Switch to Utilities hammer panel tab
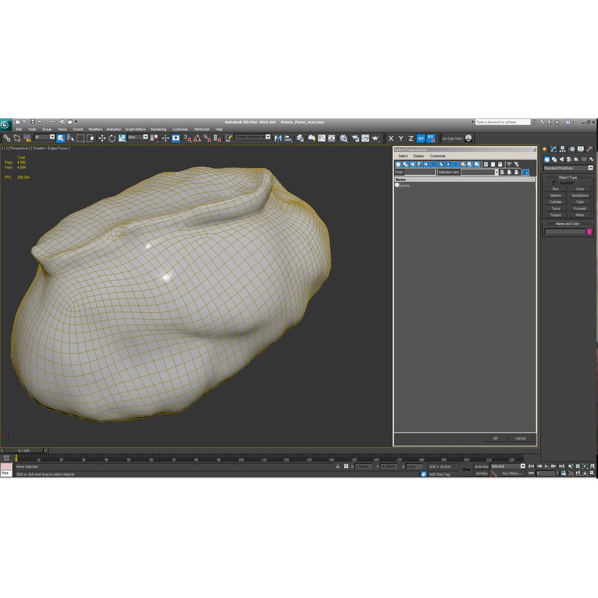The image size is (598, 598). click(x=590, y=149)
